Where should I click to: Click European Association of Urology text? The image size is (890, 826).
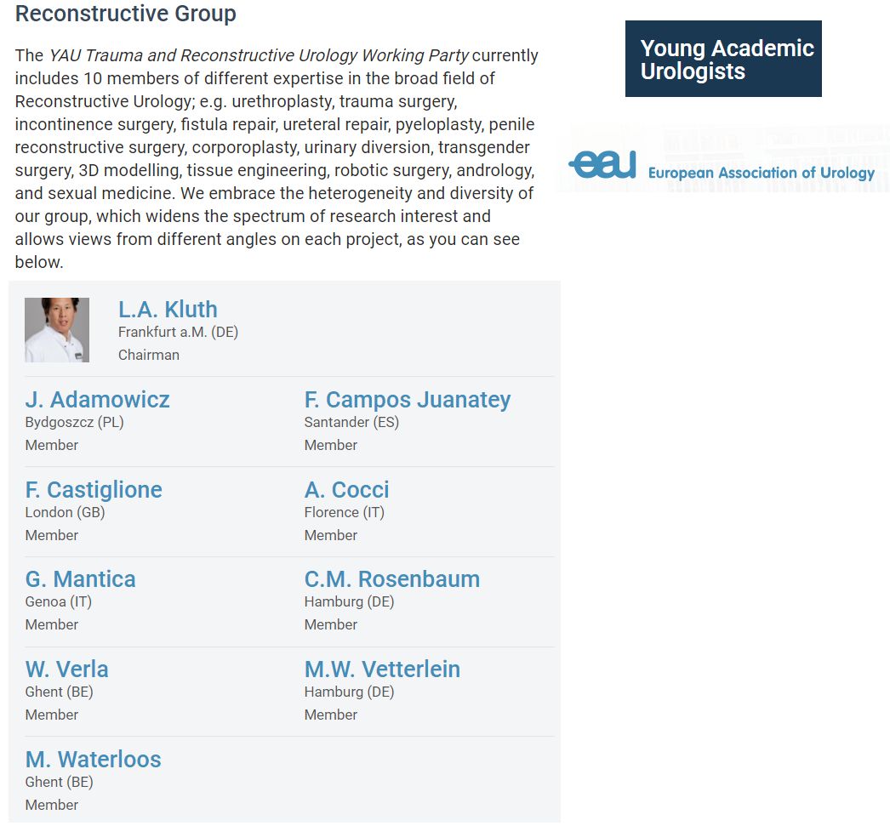[x=761, y=174]
